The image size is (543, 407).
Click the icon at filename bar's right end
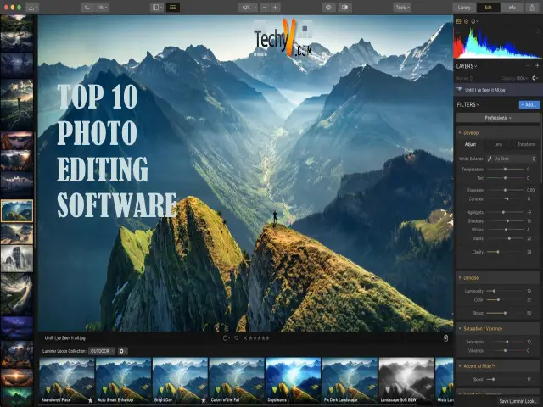click(x=445, y=338)
